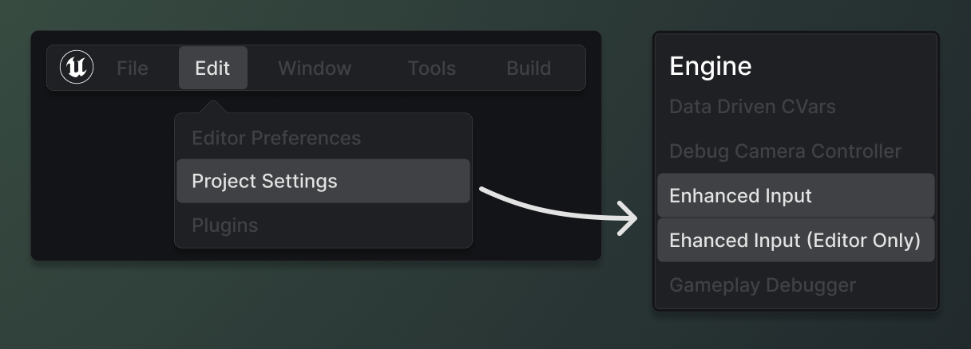
Task: Open the Window menu
Action: [x=315, y=69]
